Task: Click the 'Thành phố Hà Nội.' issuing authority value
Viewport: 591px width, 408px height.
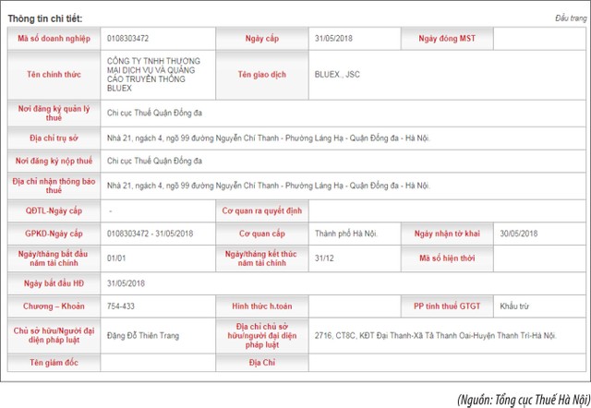Action: point(345,234)
